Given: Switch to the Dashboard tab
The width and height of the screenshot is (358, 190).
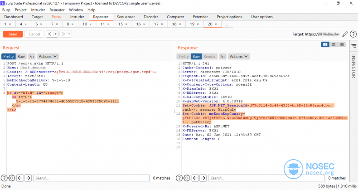Looking at the screenshot, I should click(x=14, y=17).
